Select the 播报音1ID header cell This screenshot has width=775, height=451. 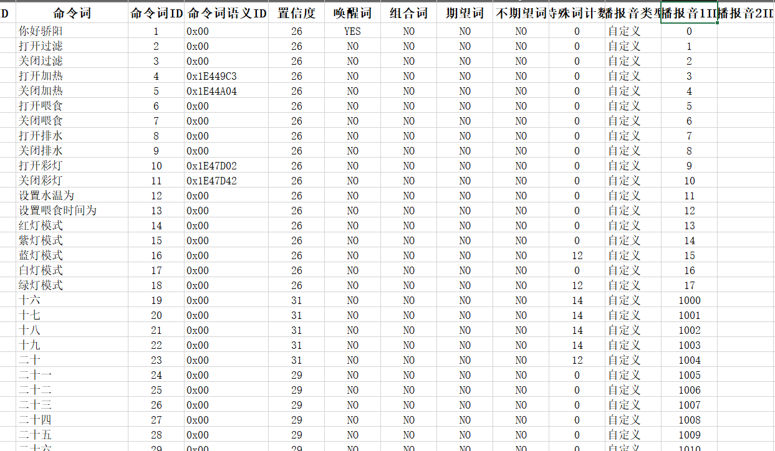point(689,14)
